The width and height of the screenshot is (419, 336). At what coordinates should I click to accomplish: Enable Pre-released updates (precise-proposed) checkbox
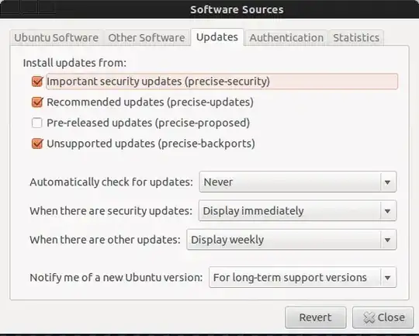[x=37, y=123]
